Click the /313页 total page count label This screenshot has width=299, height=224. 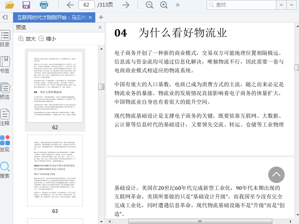click(x=105, y=5)
